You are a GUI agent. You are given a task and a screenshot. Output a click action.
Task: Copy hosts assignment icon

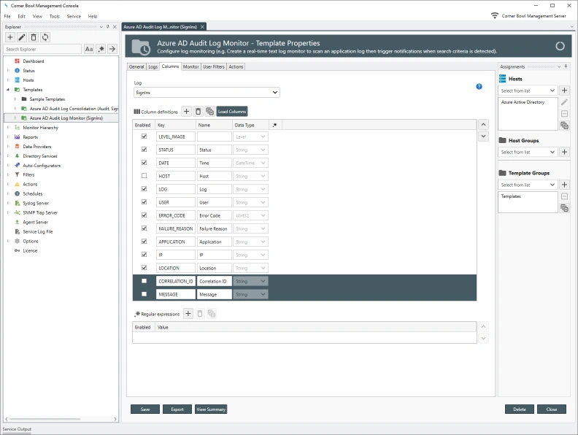point(564,126)
